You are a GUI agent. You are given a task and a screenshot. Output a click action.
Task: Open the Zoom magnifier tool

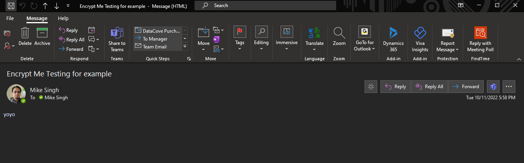pyautogui.click(x=339, y=33)
